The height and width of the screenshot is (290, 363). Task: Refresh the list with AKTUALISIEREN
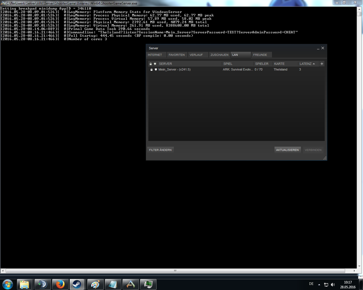(x=287, y=150)
